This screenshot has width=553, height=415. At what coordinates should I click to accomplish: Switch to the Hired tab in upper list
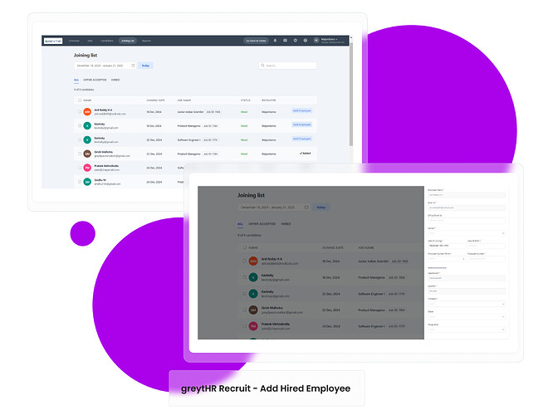[x=115, y=80]
